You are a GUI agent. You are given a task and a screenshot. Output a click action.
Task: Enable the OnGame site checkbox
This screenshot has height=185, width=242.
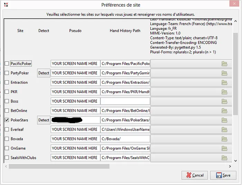point(7,148)
